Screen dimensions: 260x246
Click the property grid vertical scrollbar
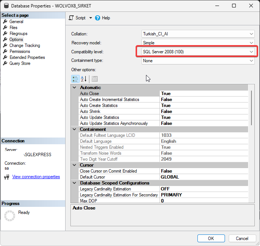click(252, 108)
